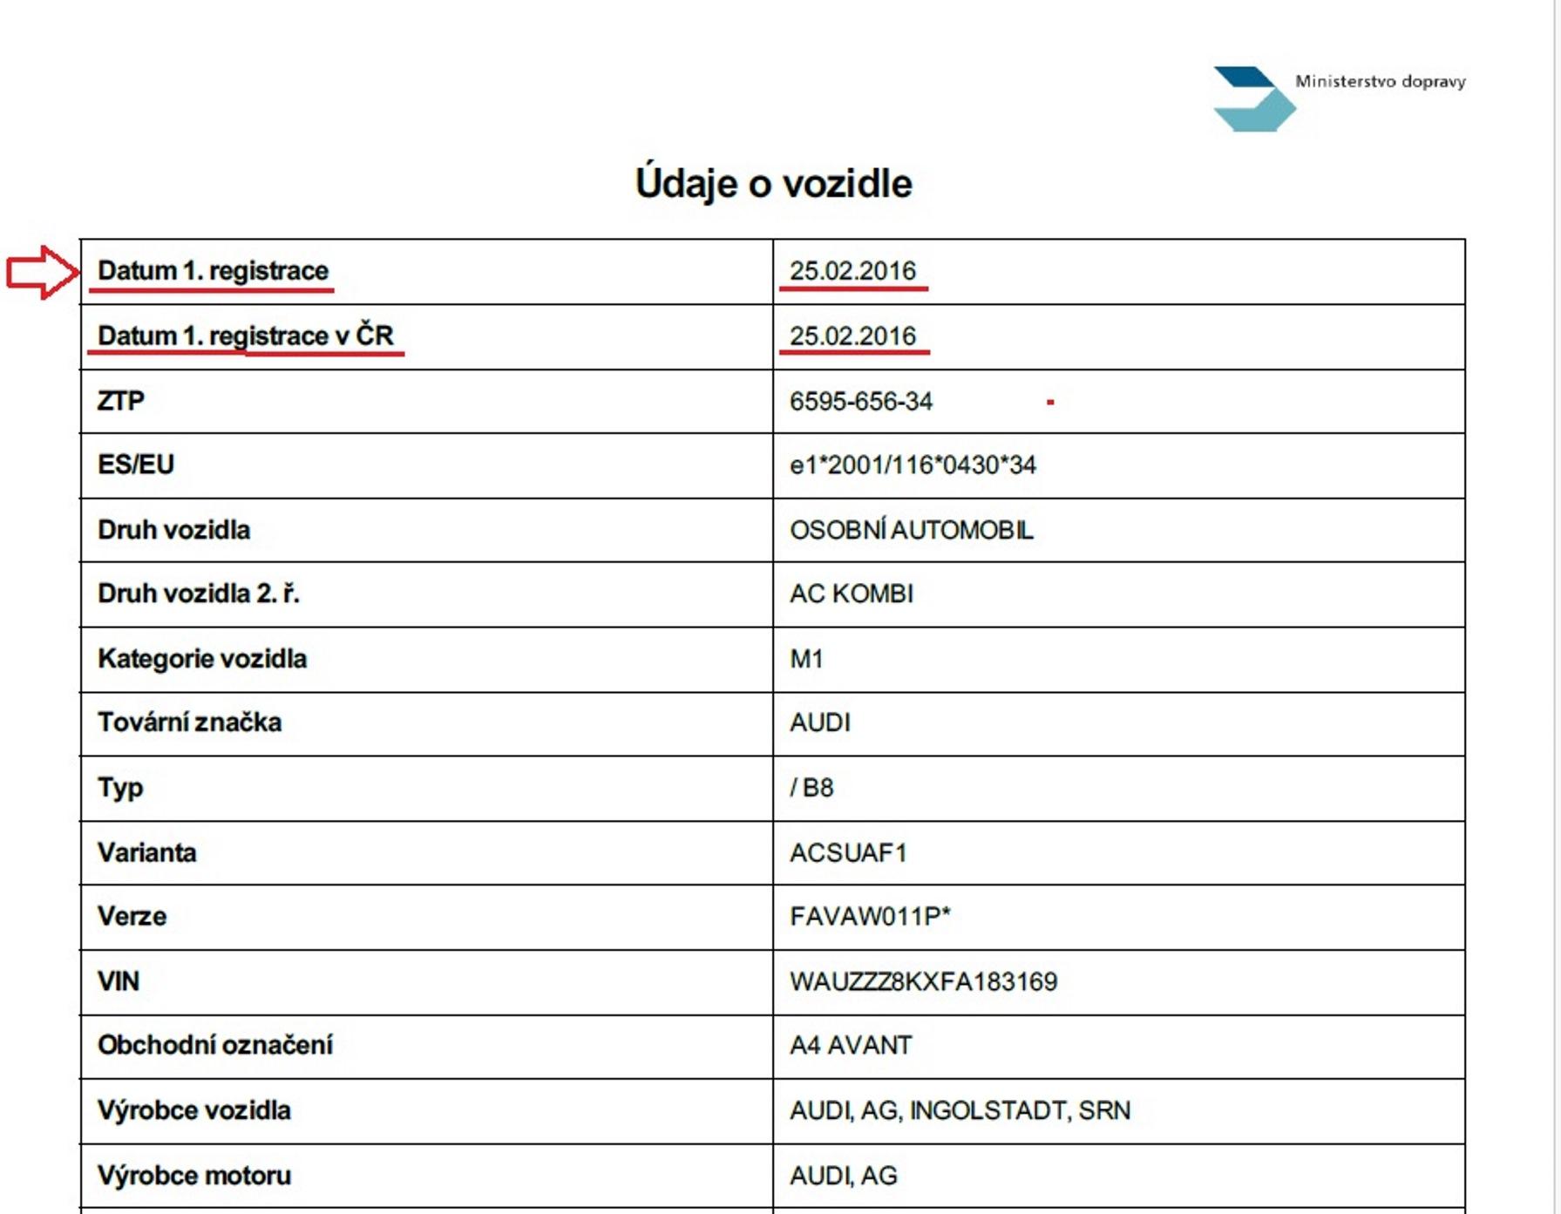Click the Verze value FAVAW011P*
The width and height of the screenshot is (1561, 1214).
pos(870,917)
